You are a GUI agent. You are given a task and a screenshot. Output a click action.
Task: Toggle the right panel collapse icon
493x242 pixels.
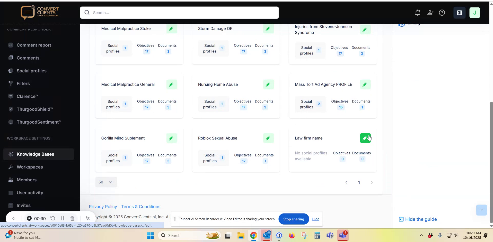click(x=459, y=13)
